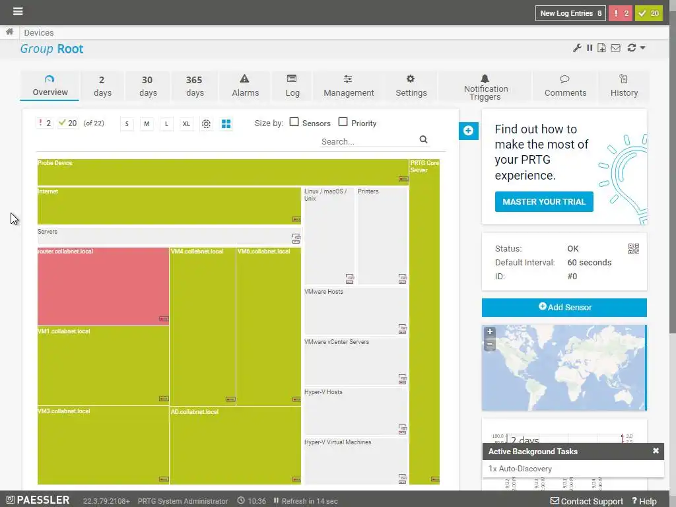Click the search magnifier icon
The width and height of the screenshot is (676, 507).
point(423,139)
